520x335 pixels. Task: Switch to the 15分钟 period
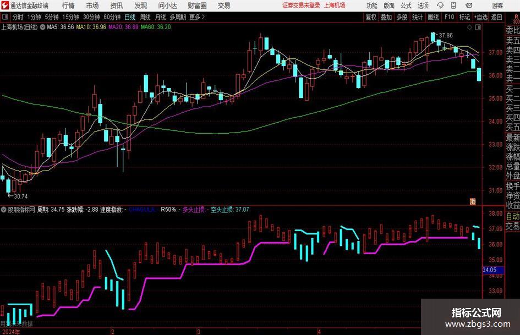(x=70, y=17)
